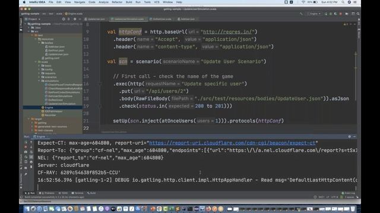This screenshot has height=213, width=380.
Task: Open the VCS menu
Action: click(157, 2)
